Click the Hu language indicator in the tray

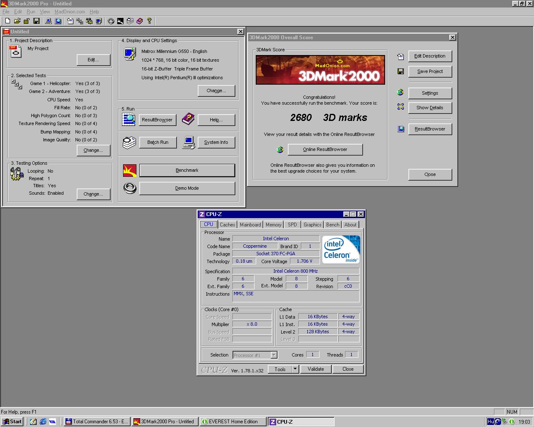click(x=491, y=422)
